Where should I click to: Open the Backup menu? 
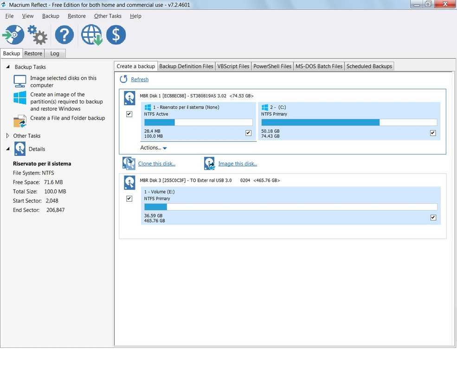51,16
